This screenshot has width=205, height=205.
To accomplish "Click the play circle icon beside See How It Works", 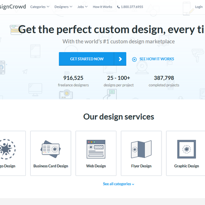I will point(134,59).
